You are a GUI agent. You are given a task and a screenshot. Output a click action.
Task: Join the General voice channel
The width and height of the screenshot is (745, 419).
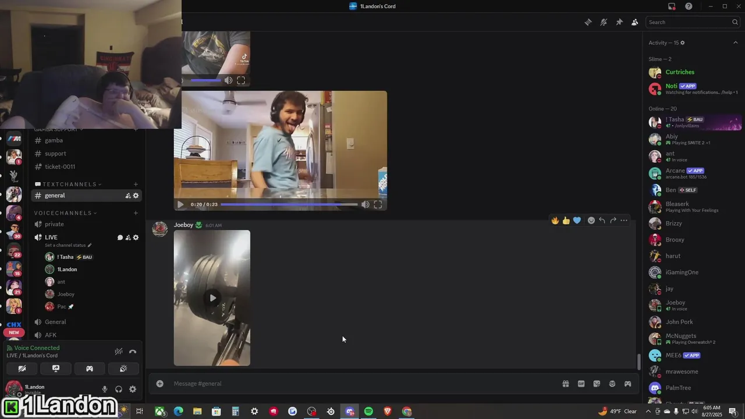tap(86, 322)
